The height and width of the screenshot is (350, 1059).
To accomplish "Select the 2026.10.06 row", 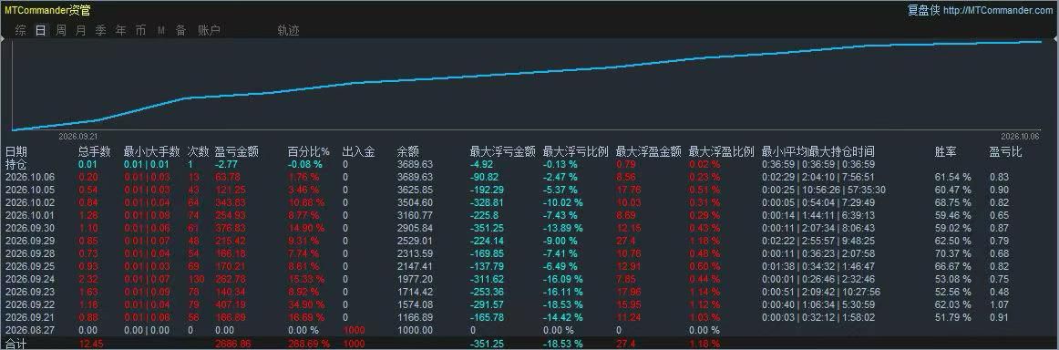I will click(x=529, y=177).
